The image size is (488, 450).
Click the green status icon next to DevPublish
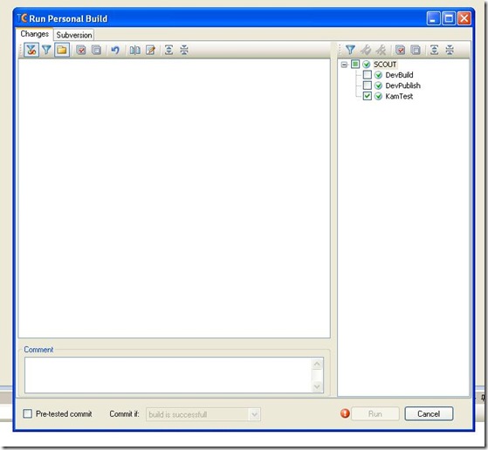379,85
